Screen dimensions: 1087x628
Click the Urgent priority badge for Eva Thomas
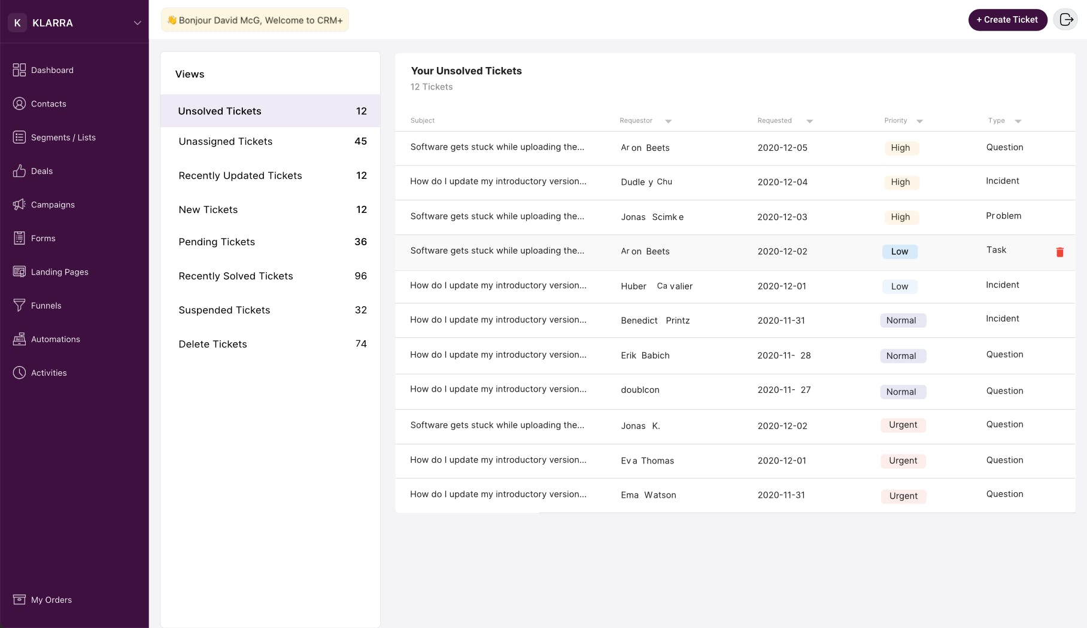[903, 461]
